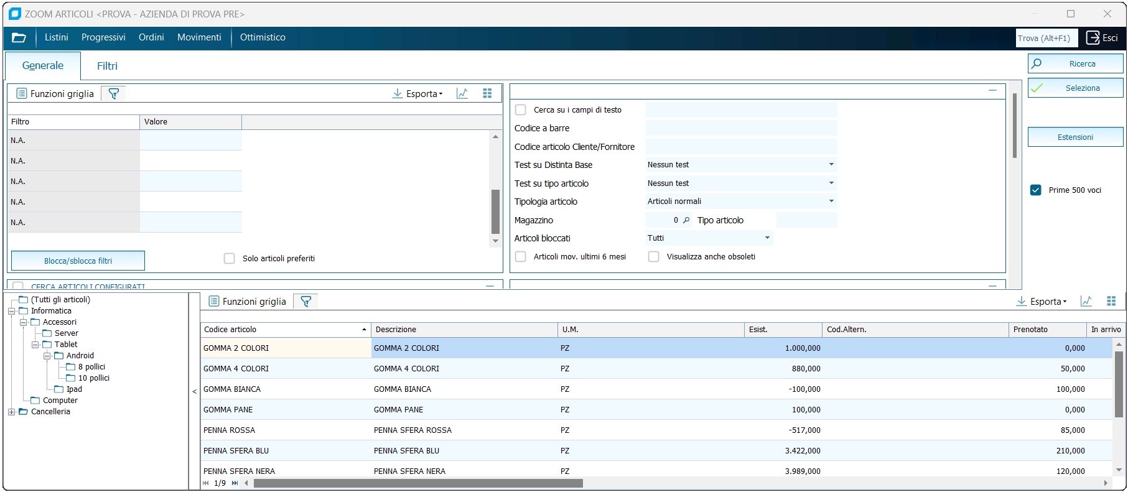
Task: Open the Movimenti menu
Action: pyautogui.click(x=199, y=38)
